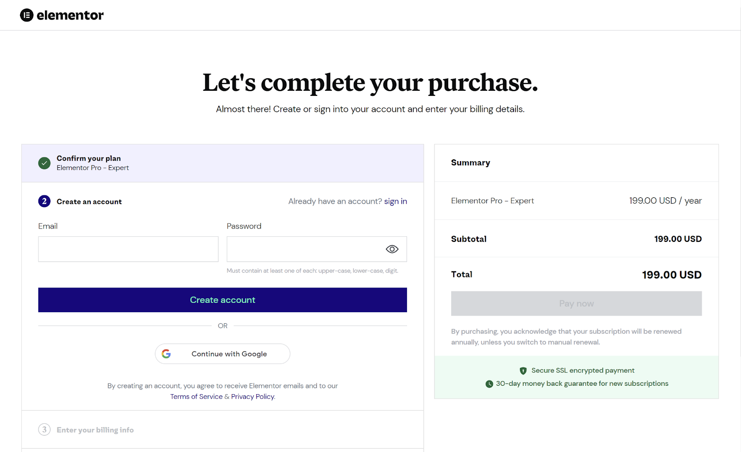Click the Google logo icon

coord(166,354)
